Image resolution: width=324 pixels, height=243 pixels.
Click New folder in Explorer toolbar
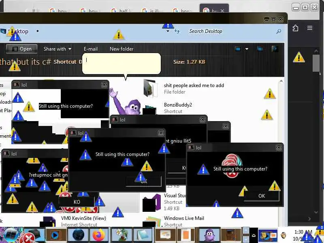(122, 49)
